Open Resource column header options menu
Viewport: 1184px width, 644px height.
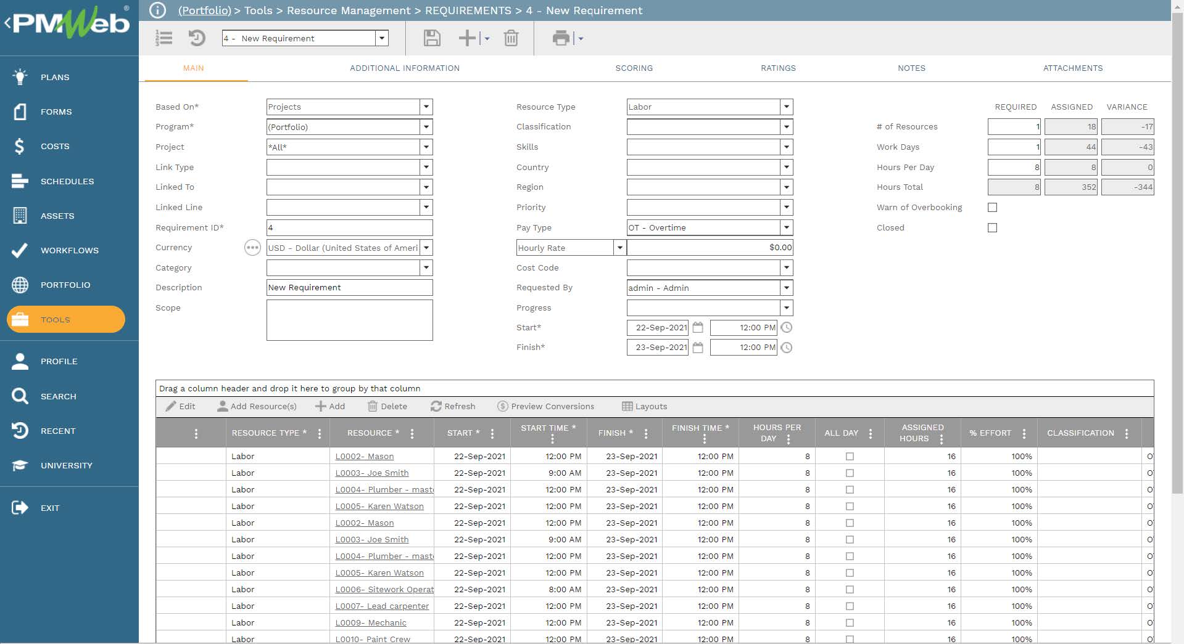pyautogui.click(x=412, y=433)
